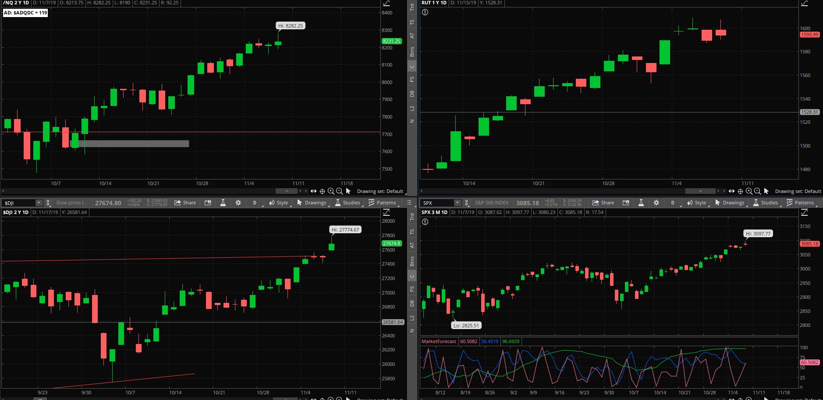This screenshot has width=823, height=400.
Task: Click the info circle icon on SPX chart
Action: click(x=425, y=222)
